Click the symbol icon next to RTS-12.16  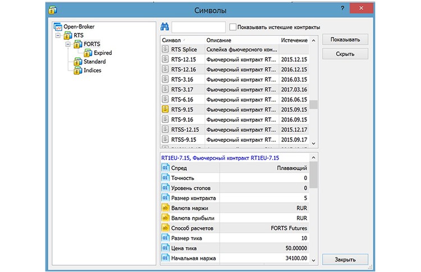pyautogui.click(x=165, y=69)
